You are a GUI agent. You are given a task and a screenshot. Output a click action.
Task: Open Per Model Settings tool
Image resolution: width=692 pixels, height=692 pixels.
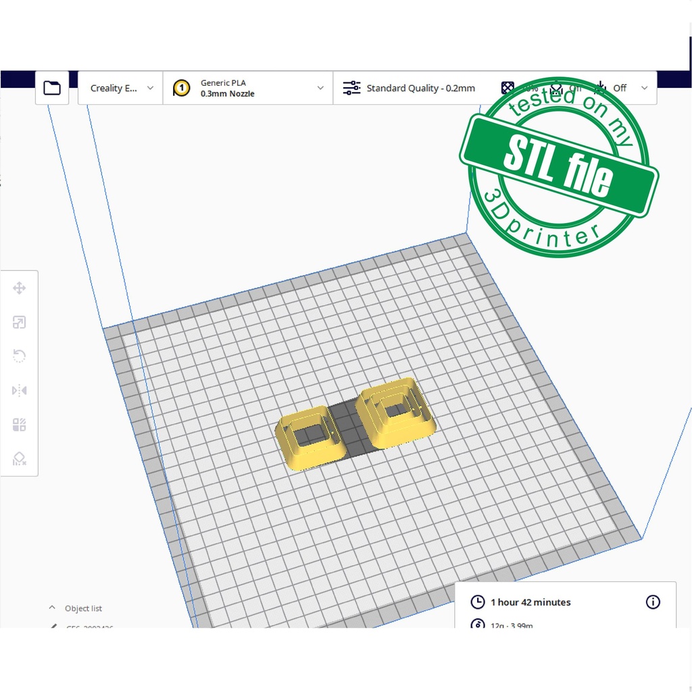19,425
